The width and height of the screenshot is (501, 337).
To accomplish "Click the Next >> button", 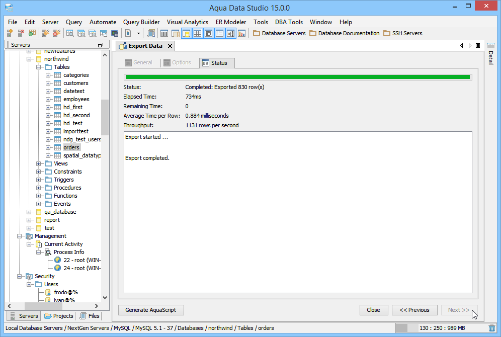I will 459,310.
